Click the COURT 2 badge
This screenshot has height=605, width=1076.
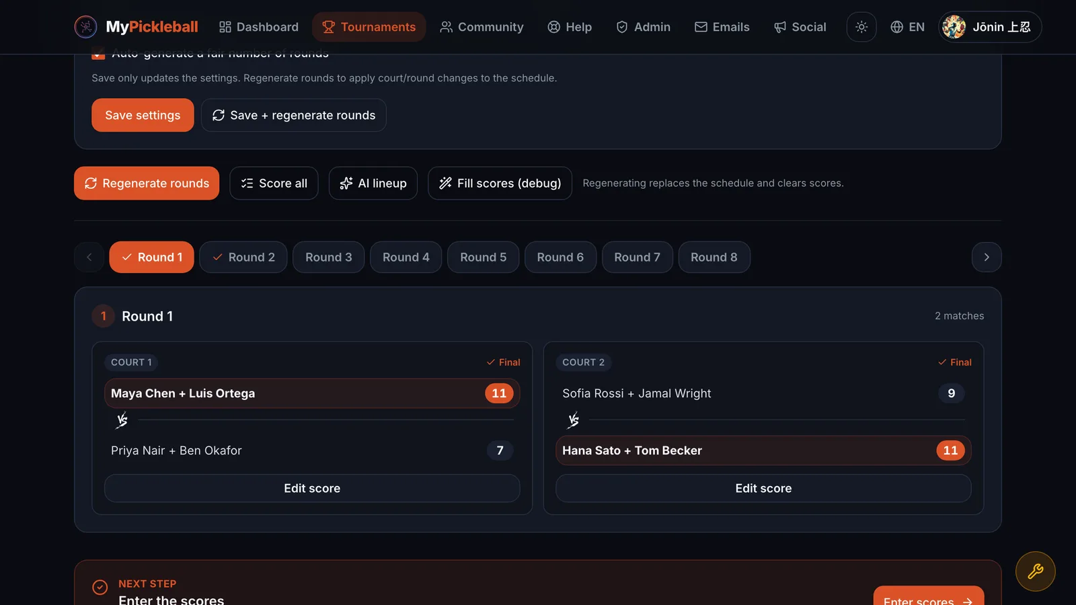(x=583, y=362)
